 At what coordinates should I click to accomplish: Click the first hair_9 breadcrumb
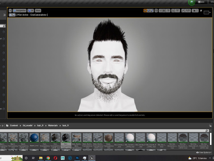pyautogui.click(x=40, y=126)
